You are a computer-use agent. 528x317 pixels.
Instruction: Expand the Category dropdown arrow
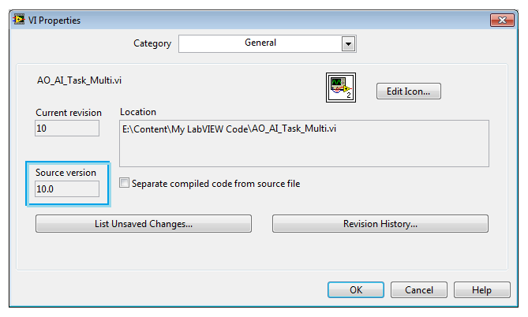(348, 43)
